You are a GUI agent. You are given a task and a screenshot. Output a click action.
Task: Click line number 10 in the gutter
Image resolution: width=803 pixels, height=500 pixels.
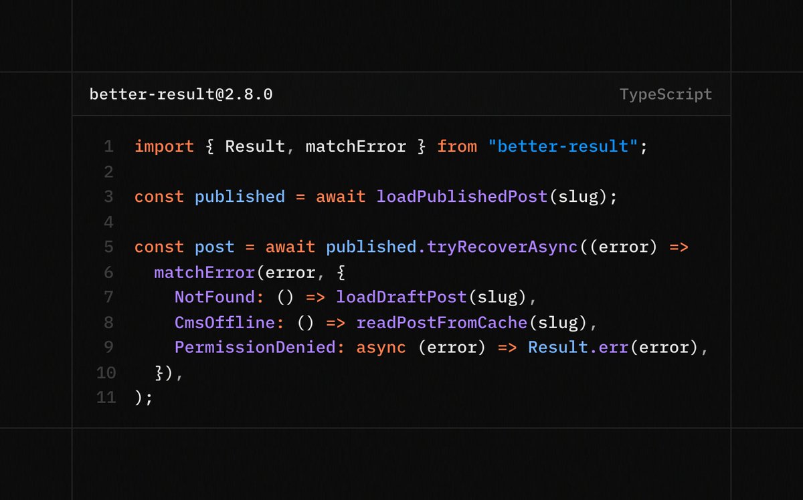point(105,372)
